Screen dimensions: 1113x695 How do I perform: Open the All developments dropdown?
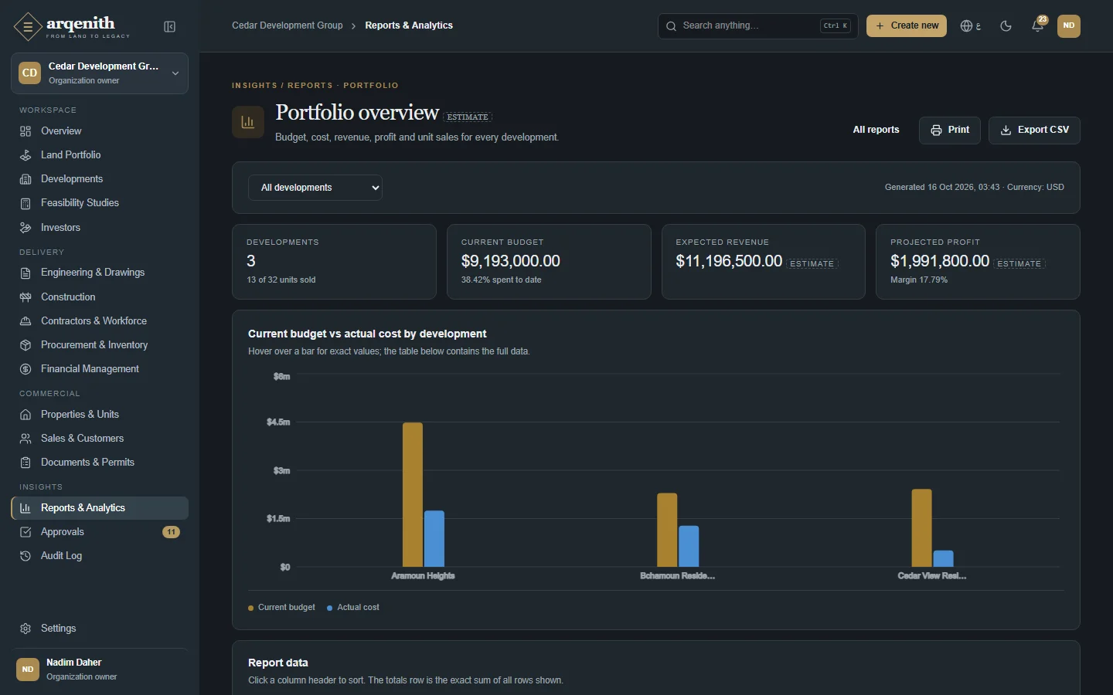(315, 188)
